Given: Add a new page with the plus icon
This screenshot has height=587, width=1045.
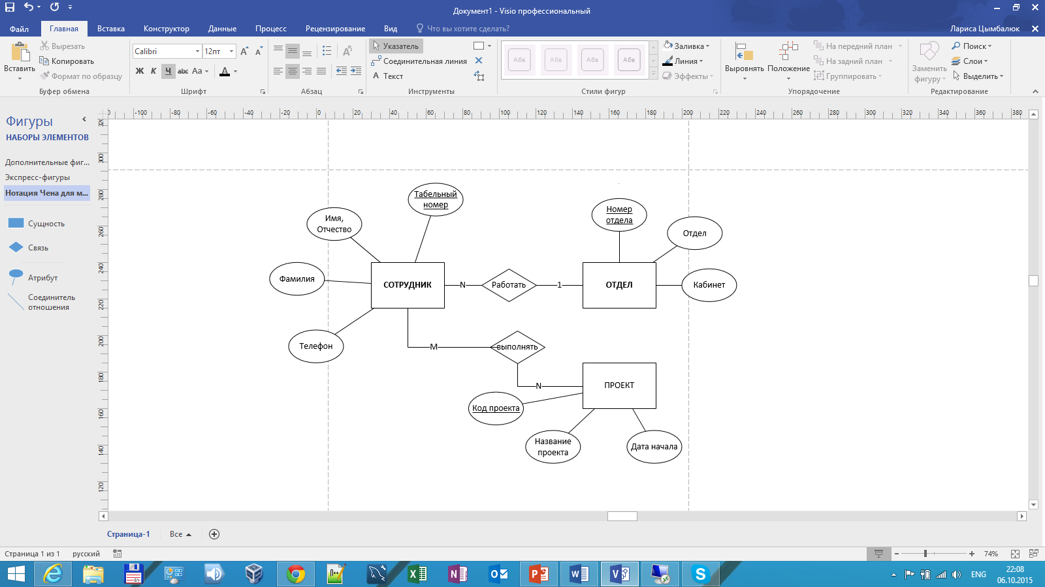Looking at the screenshot, I should coord(214,534).
